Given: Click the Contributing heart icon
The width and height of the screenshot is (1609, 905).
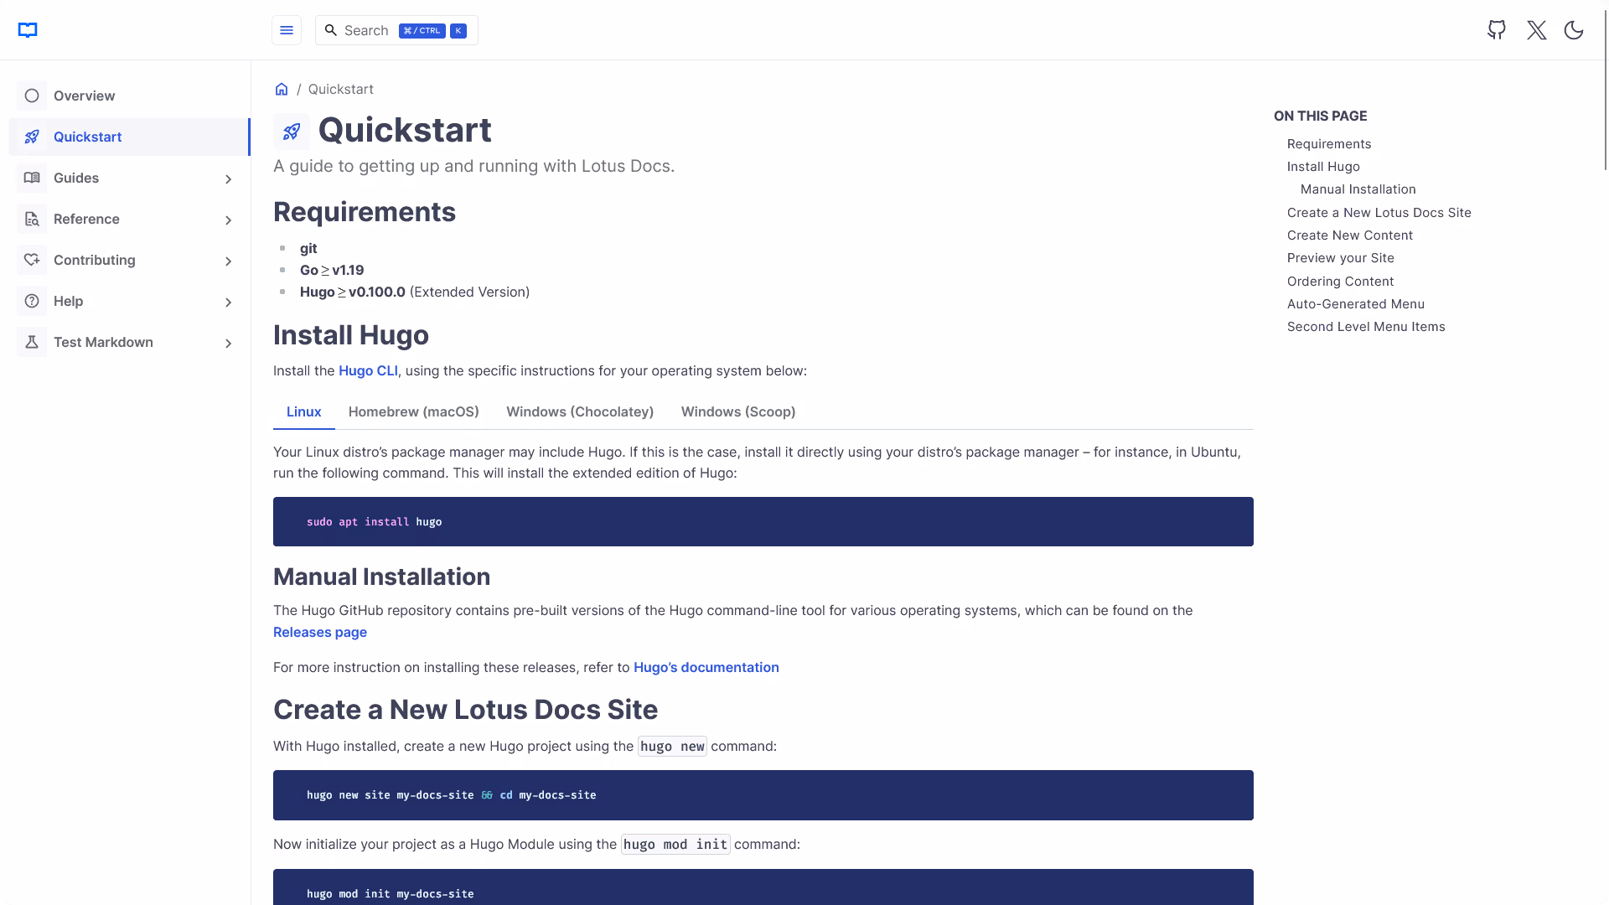Looking at the screenshot, I should 32,260.
